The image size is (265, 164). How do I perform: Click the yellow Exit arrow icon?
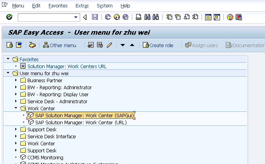coord(117,17)
